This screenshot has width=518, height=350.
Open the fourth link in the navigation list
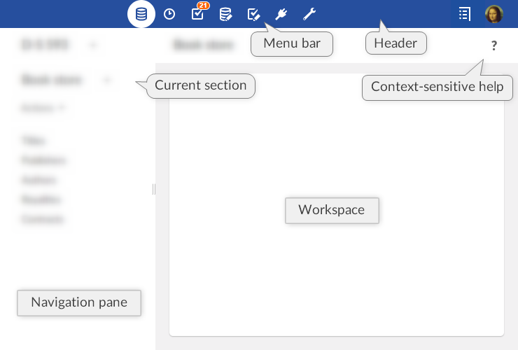(41, 199)
